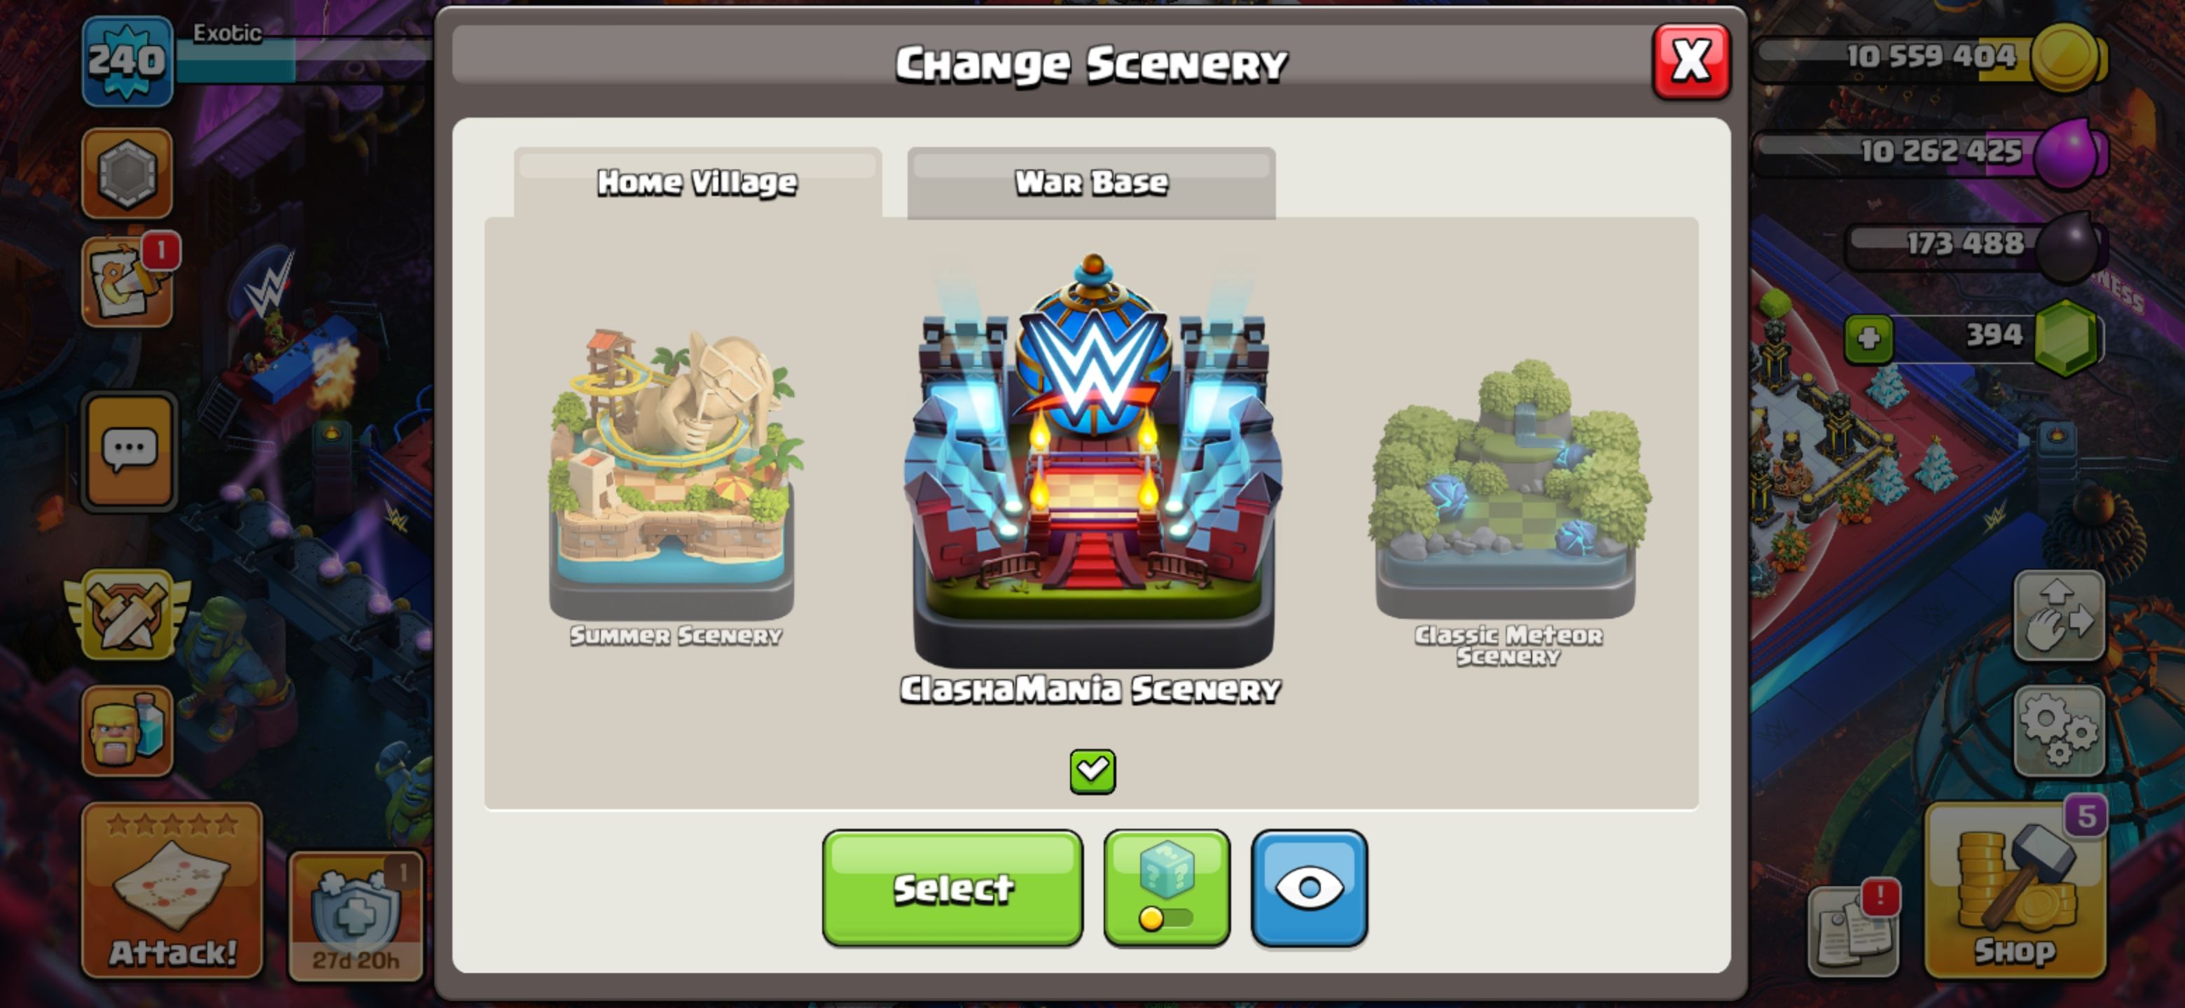The image size is (2185, 1008).
Task: Open the Shop button
Action: (2016, 890)
